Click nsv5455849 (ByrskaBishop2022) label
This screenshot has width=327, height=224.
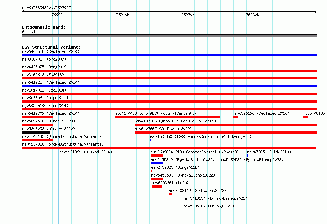183,160
